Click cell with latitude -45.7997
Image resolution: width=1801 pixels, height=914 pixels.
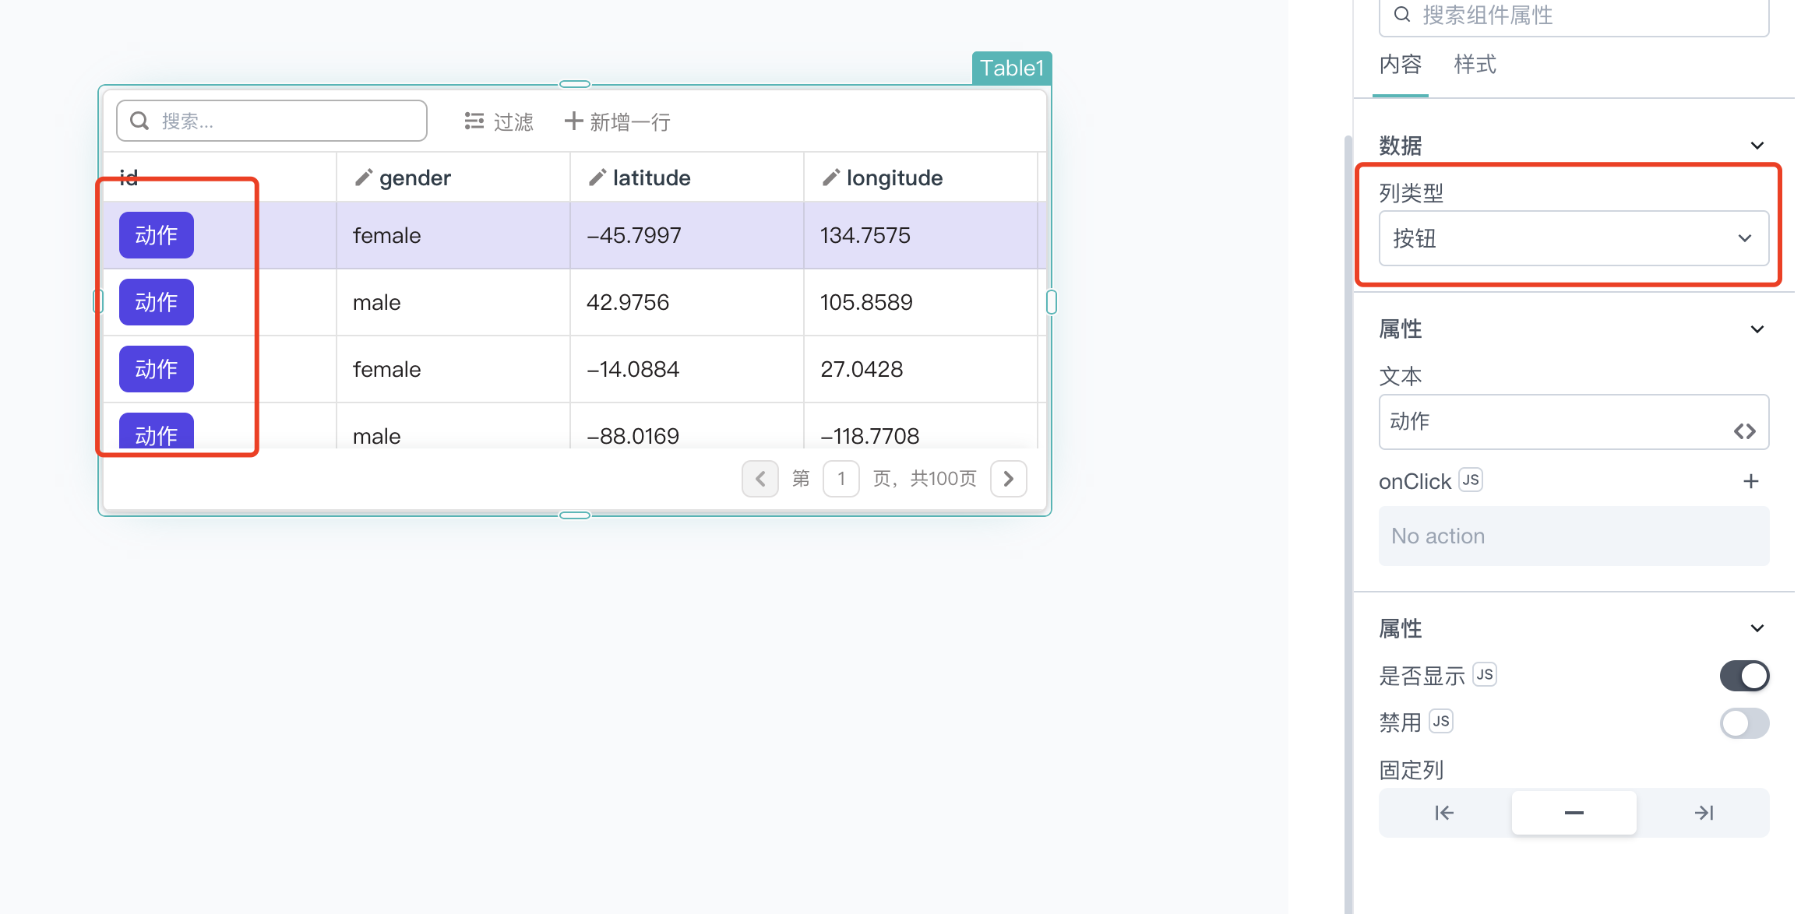(687, 235)
